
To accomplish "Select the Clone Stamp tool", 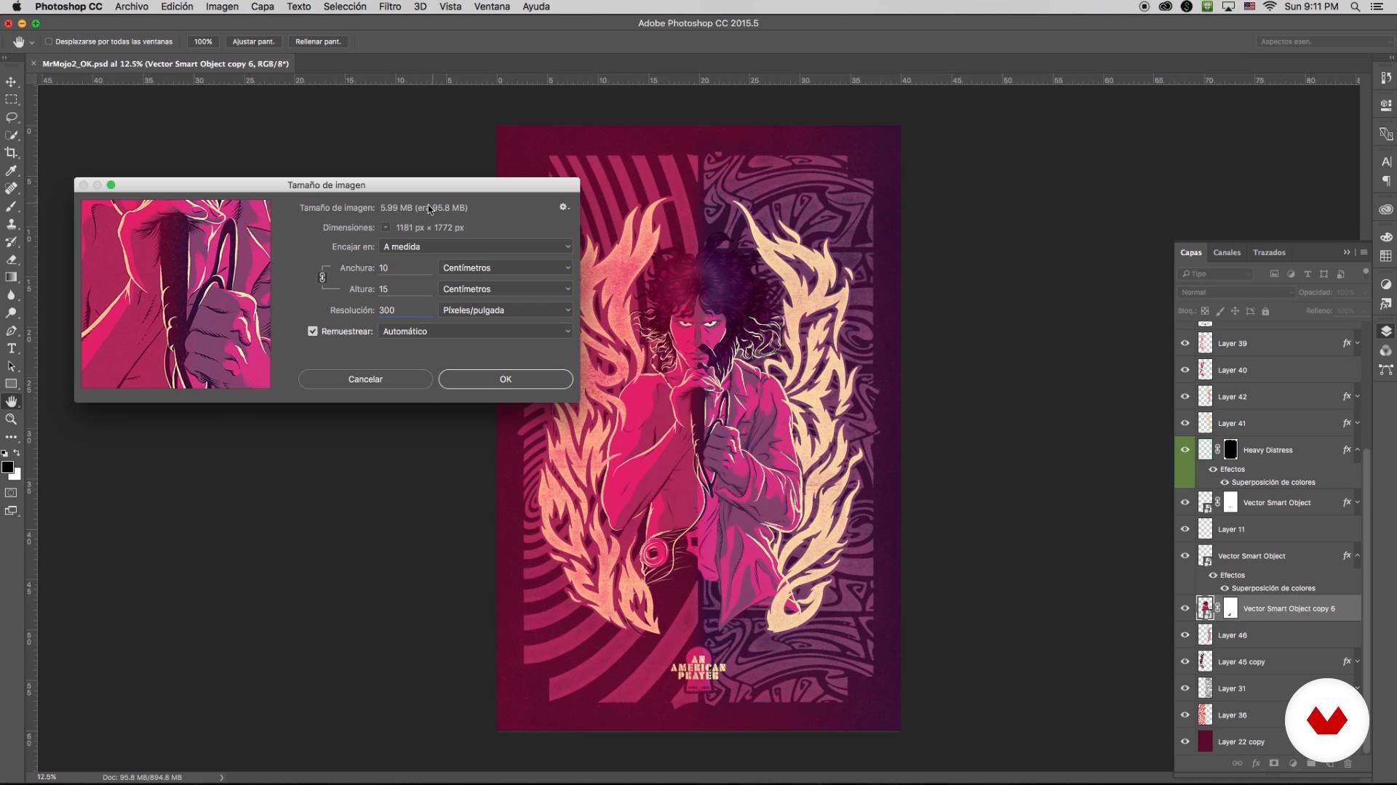I will tap(11, 224).
